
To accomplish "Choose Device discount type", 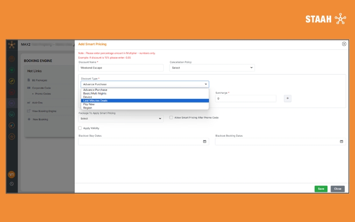I will (145, 97).
